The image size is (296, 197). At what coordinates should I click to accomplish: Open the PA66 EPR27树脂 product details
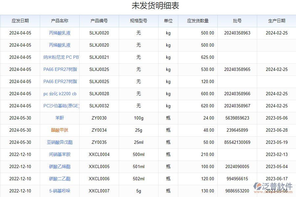[59, 69]
